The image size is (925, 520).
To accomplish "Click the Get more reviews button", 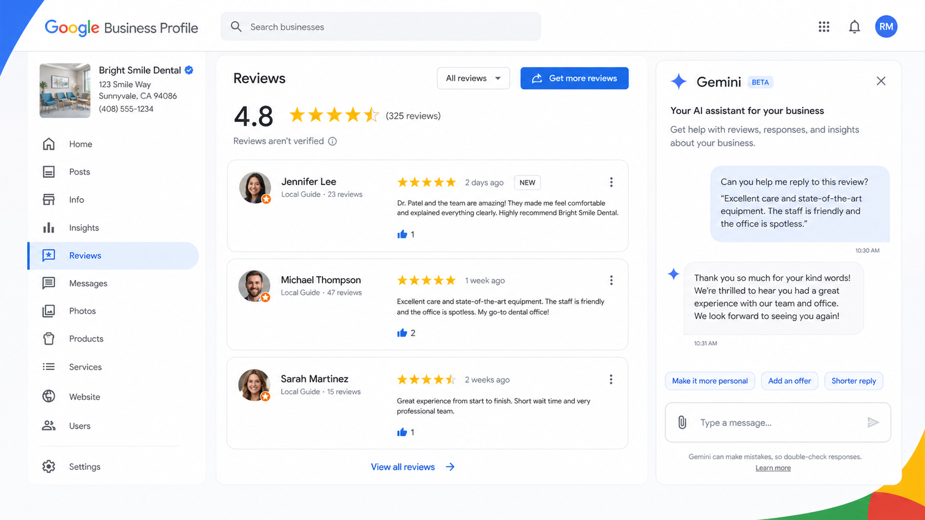I will coord(574,78).
